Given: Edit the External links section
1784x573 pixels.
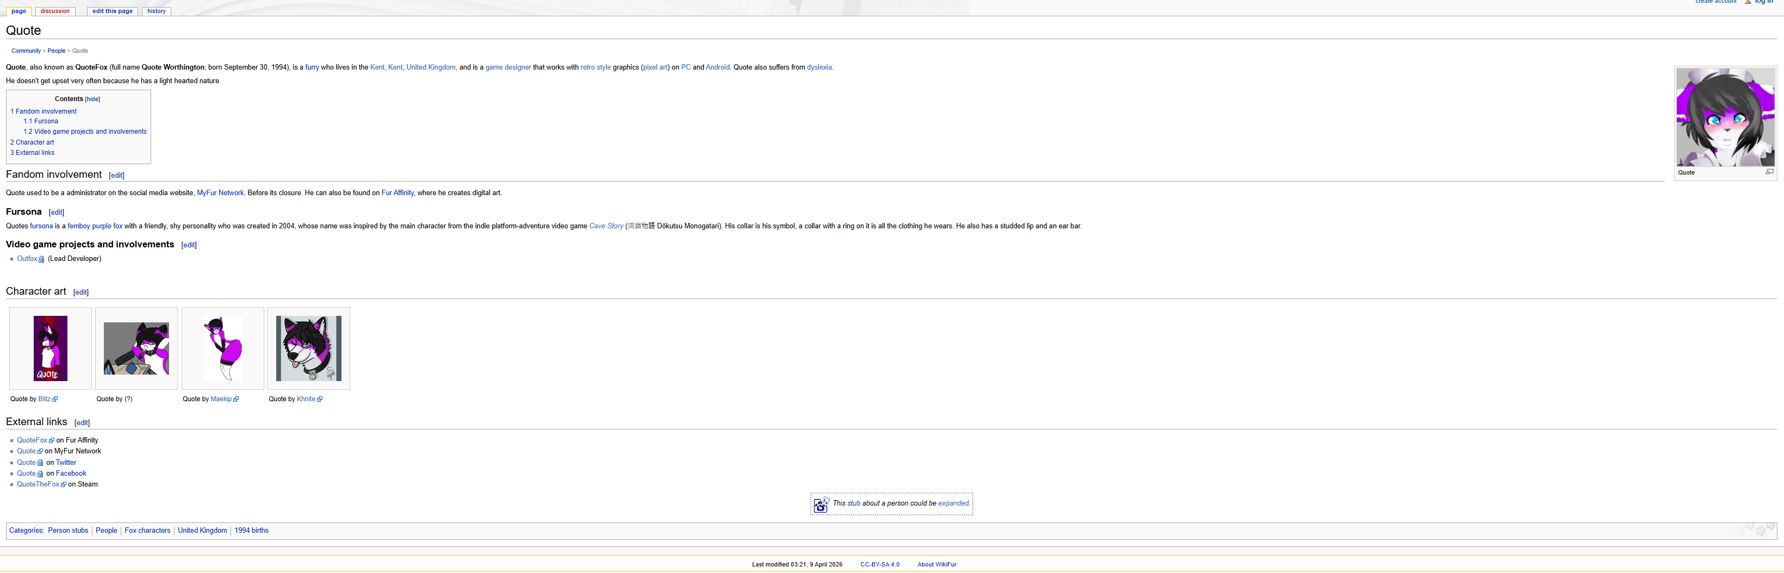Looking at the screenshot, I should tap(83, 423).
